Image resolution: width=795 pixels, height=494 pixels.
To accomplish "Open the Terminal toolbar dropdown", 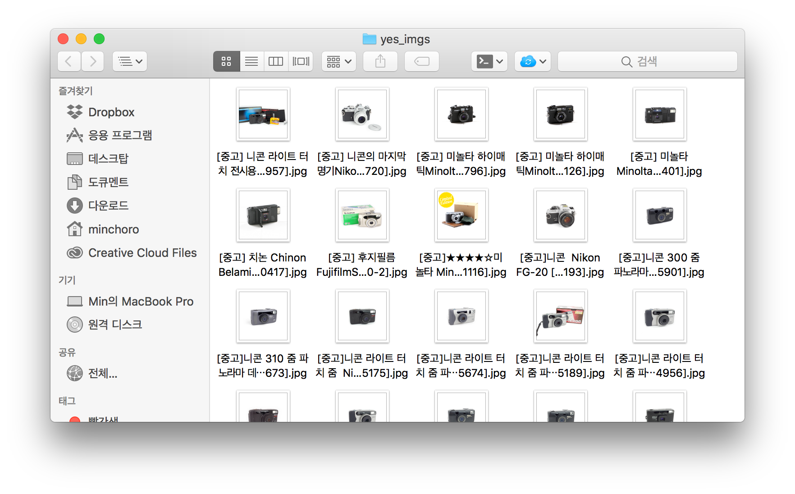I will (489, 61).
